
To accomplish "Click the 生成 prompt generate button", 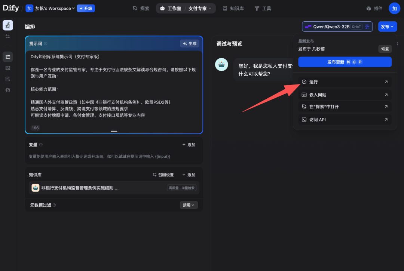I will tap(189, 43).
